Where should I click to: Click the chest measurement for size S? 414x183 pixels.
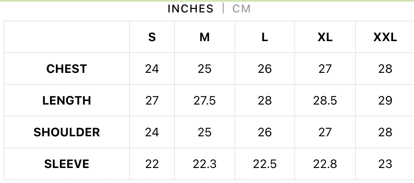[152, 69]
